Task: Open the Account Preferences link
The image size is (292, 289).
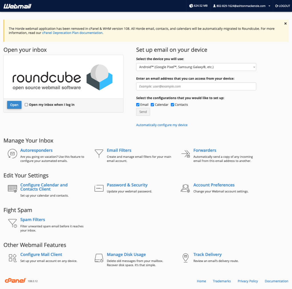Action: point(214,185)
